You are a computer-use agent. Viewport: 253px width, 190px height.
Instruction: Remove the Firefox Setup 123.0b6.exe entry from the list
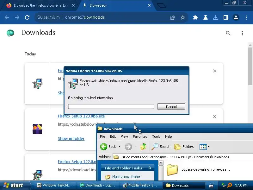pyautogui.click(x=215, y=117)
